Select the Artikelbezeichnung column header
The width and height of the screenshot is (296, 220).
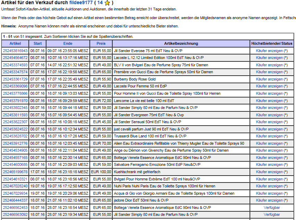tap(181, 43)
